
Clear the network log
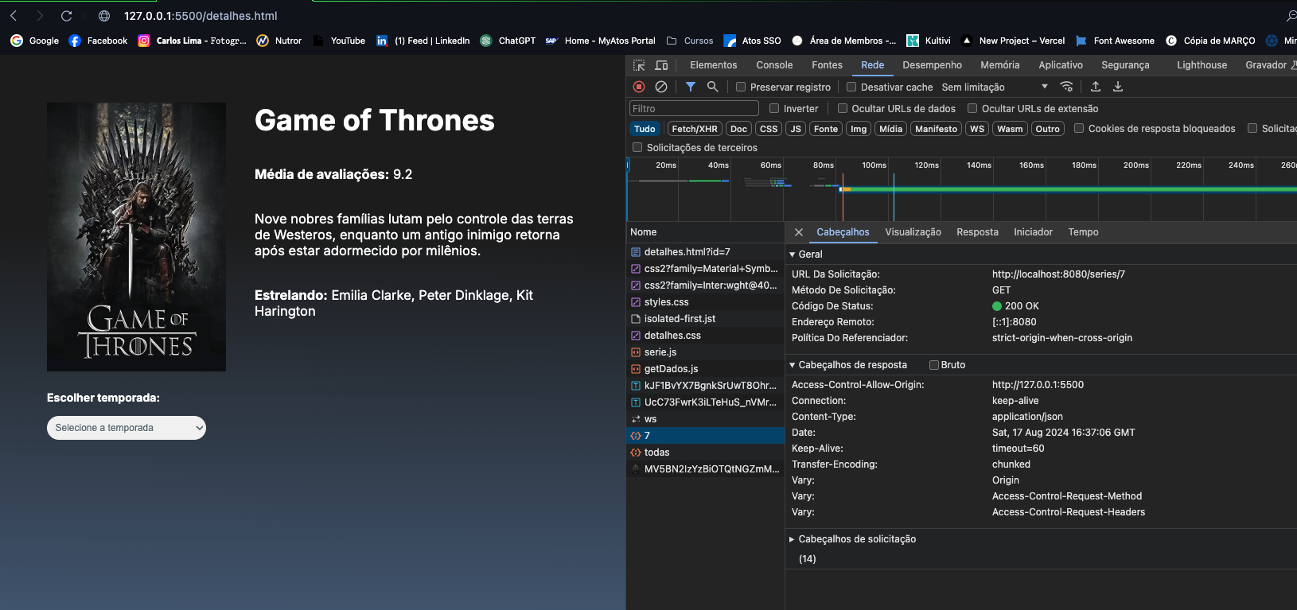point(661,87)
